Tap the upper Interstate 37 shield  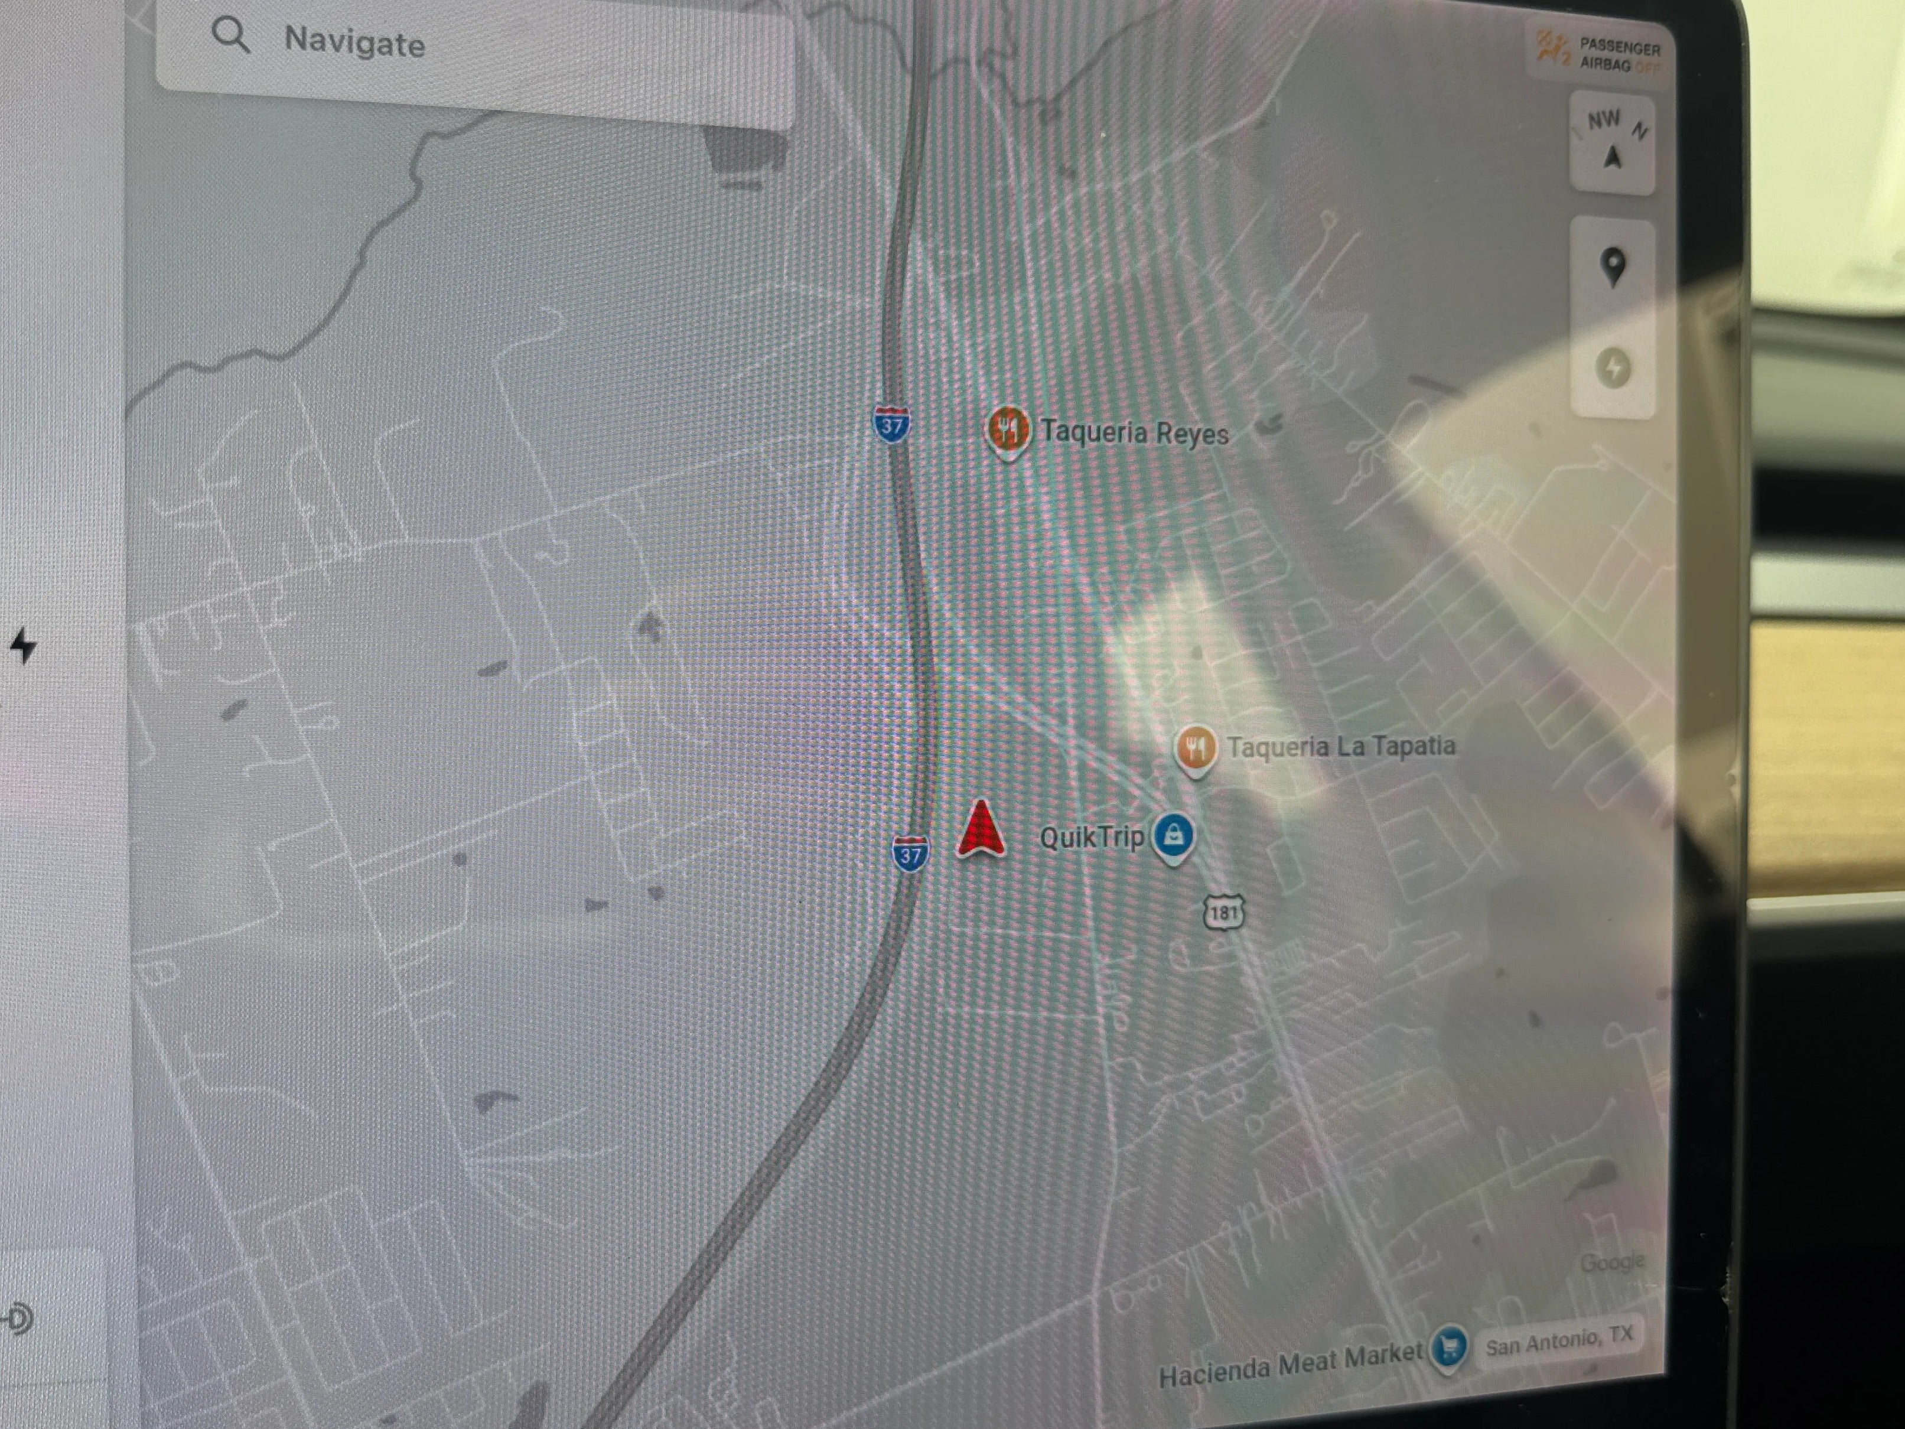(892, 425)
